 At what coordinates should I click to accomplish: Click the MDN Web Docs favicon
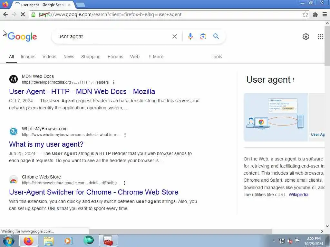[x=14, y=79]
